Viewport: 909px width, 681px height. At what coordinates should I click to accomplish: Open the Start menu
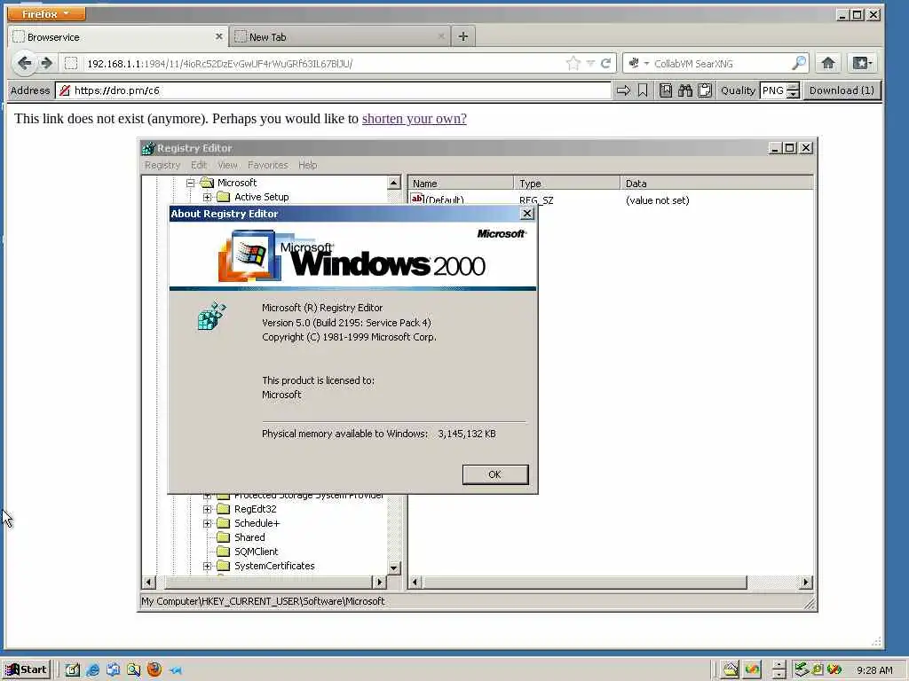tap(27, 669)
